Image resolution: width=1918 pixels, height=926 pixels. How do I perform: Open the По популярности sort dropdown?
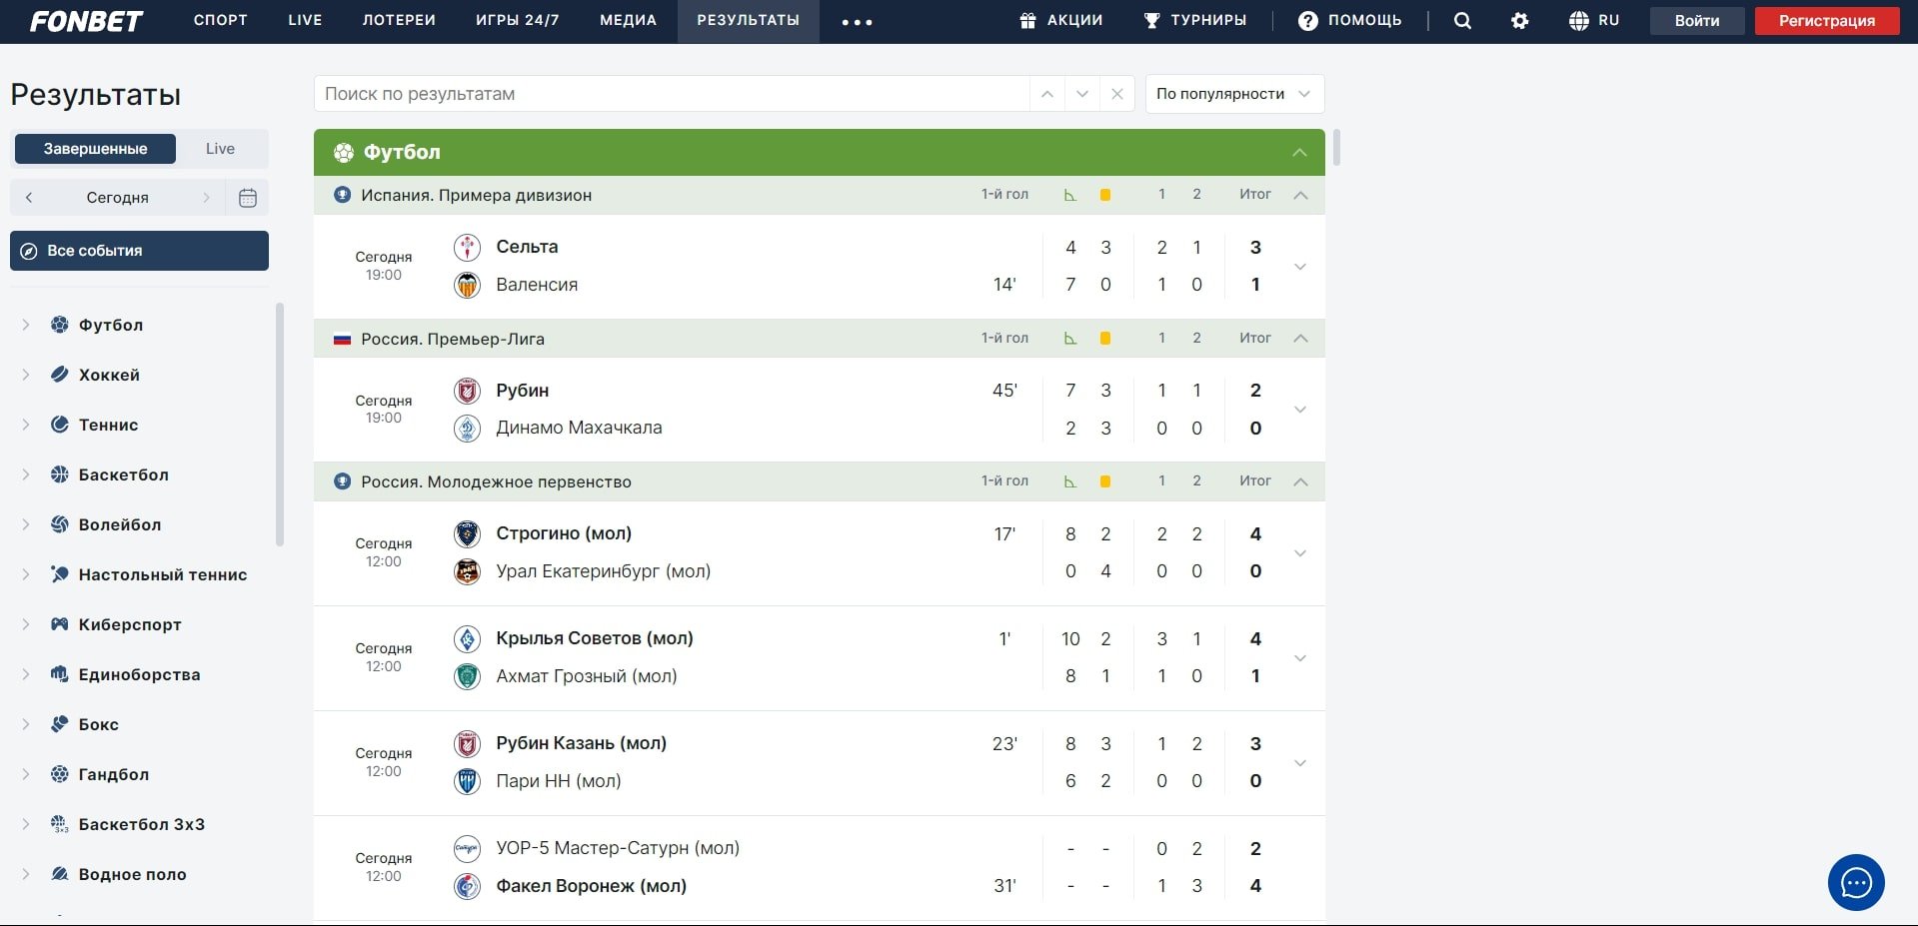coord(1234,94)
